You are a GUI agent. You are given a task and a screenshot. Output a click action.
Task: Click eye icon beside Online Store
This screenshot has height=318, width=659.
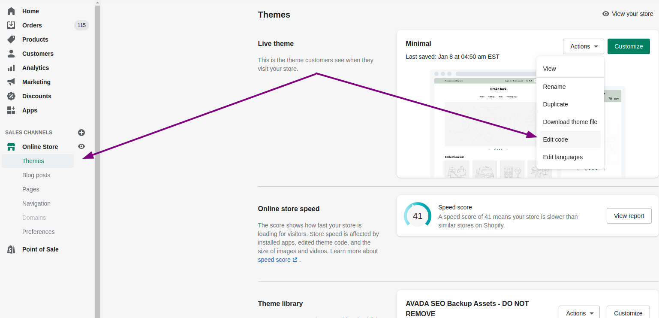point(81,147)
